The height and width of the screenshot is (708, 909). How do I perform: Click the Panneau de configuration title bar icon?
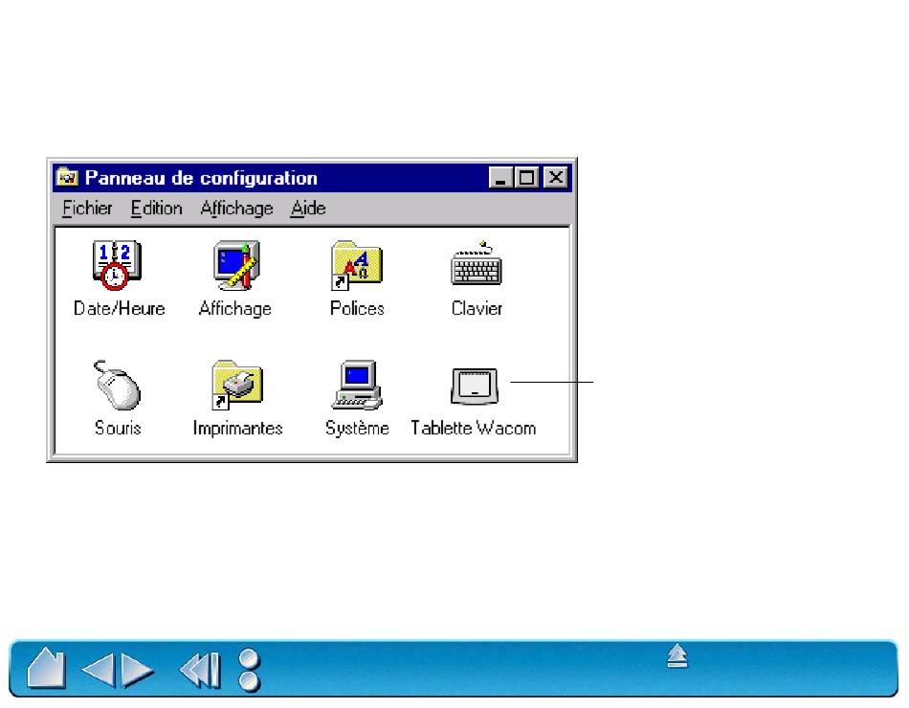point(67,177)
